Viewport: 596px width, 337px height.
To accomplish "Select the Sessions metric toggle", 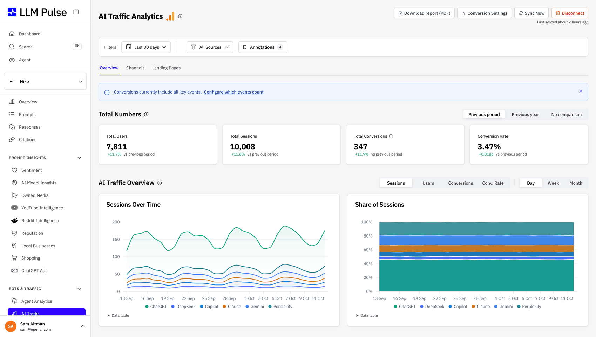I will (x=396, y=183).
